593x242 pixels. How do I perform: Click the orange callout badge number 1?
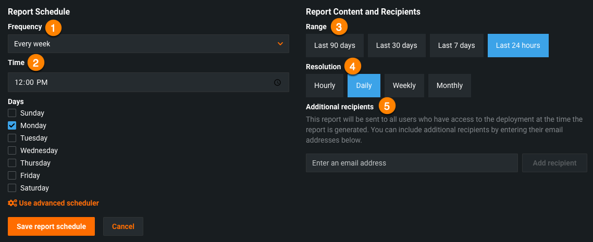point(53,27)
